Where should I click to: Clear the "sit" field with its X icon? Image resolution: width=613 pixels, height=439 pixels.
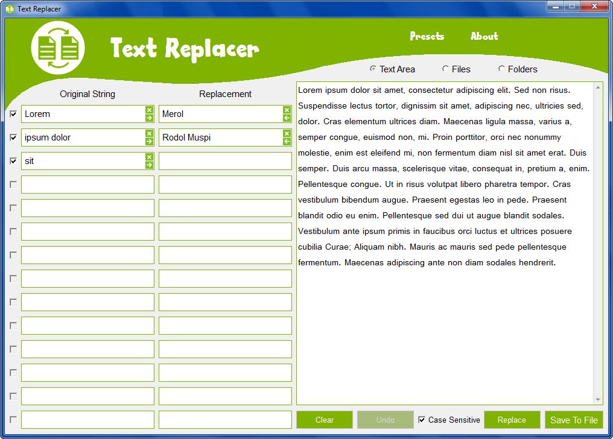149,157
